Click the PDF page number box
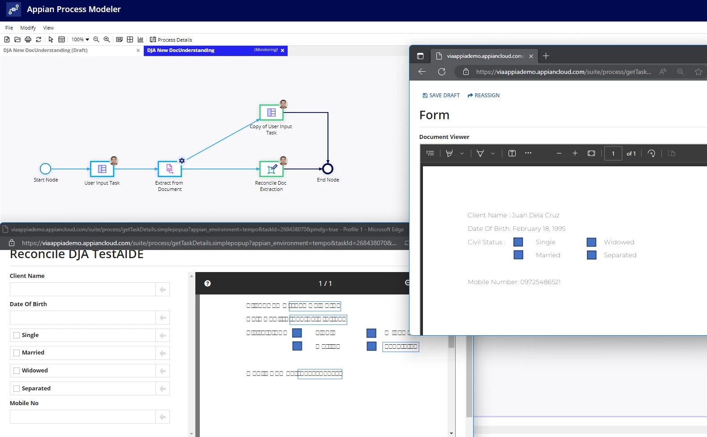This screenshot has height=437, width=707. (613, 153)
